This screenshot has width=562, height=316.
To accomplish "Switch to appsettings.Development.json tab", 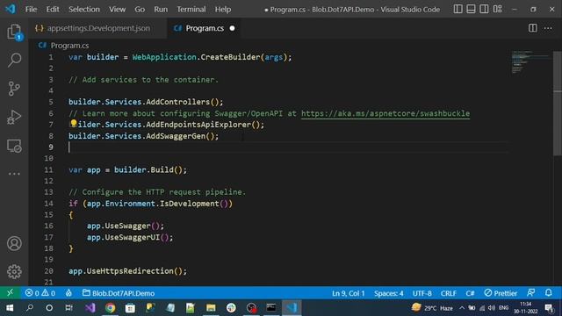I will [98, 28].
